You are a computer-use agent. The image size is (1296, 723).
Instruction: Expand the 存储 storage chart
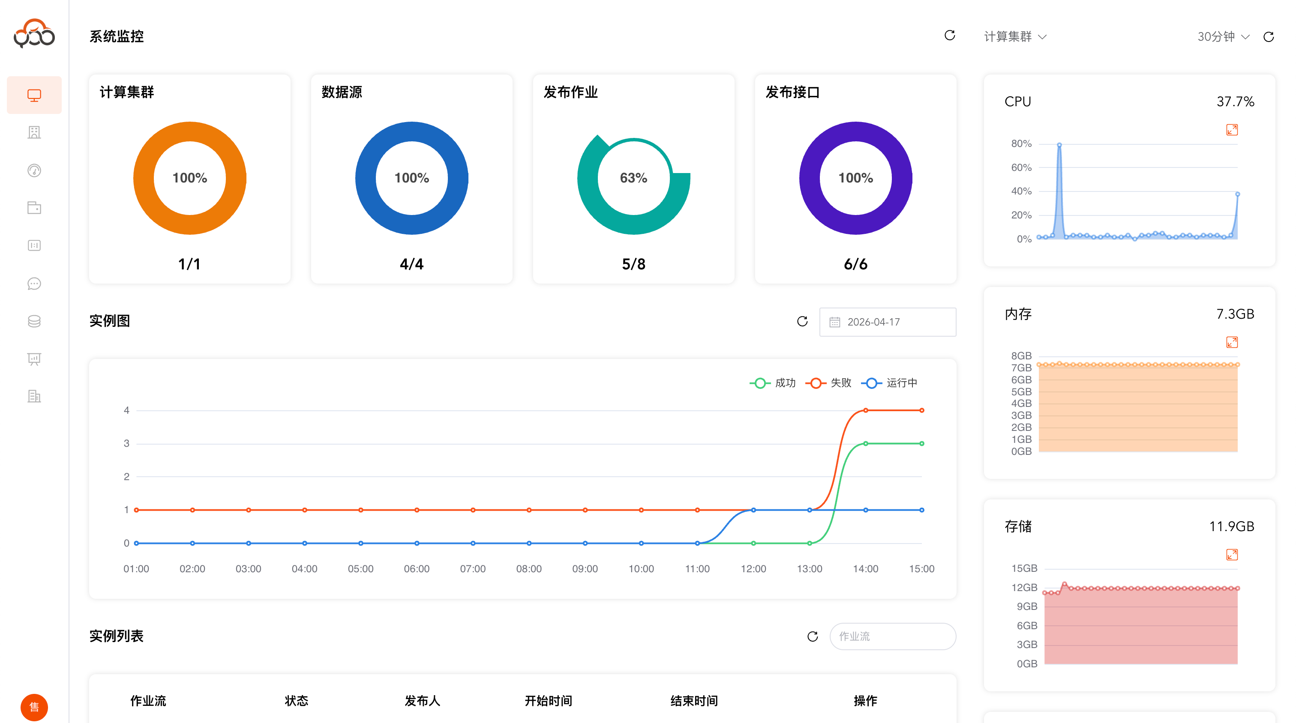1232,555
